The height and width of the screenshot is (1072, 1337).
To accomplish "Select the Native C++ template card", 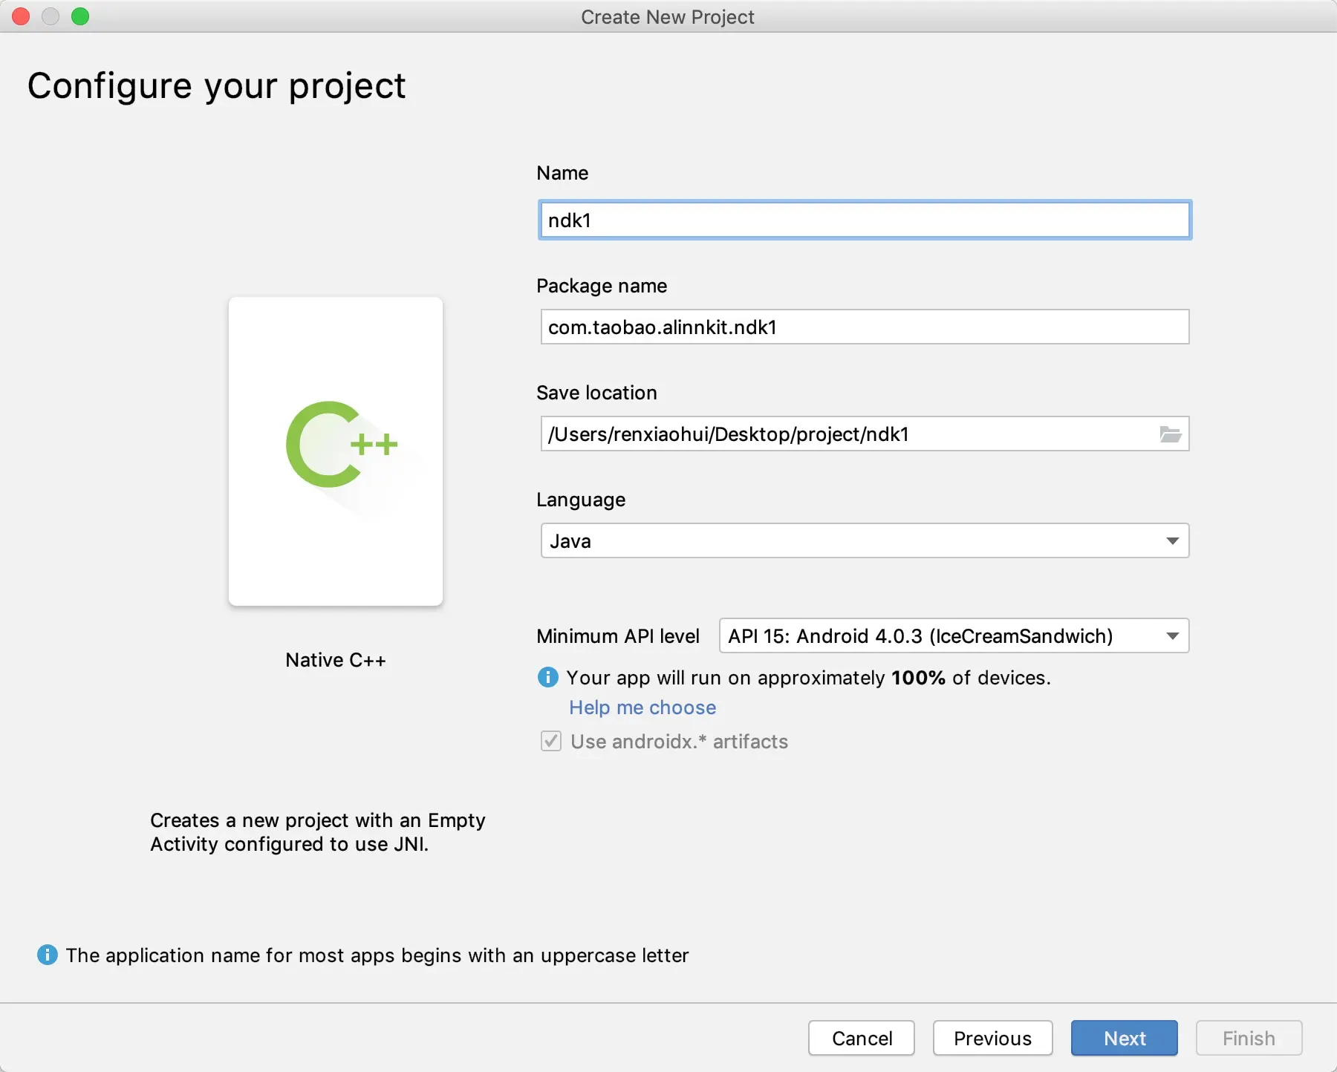I will coord(336,451).
